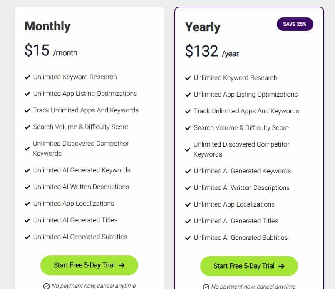
Task: Click the checkmark next to Unlimited App Localizations in Yearly
Action: (x=188, y=204)
